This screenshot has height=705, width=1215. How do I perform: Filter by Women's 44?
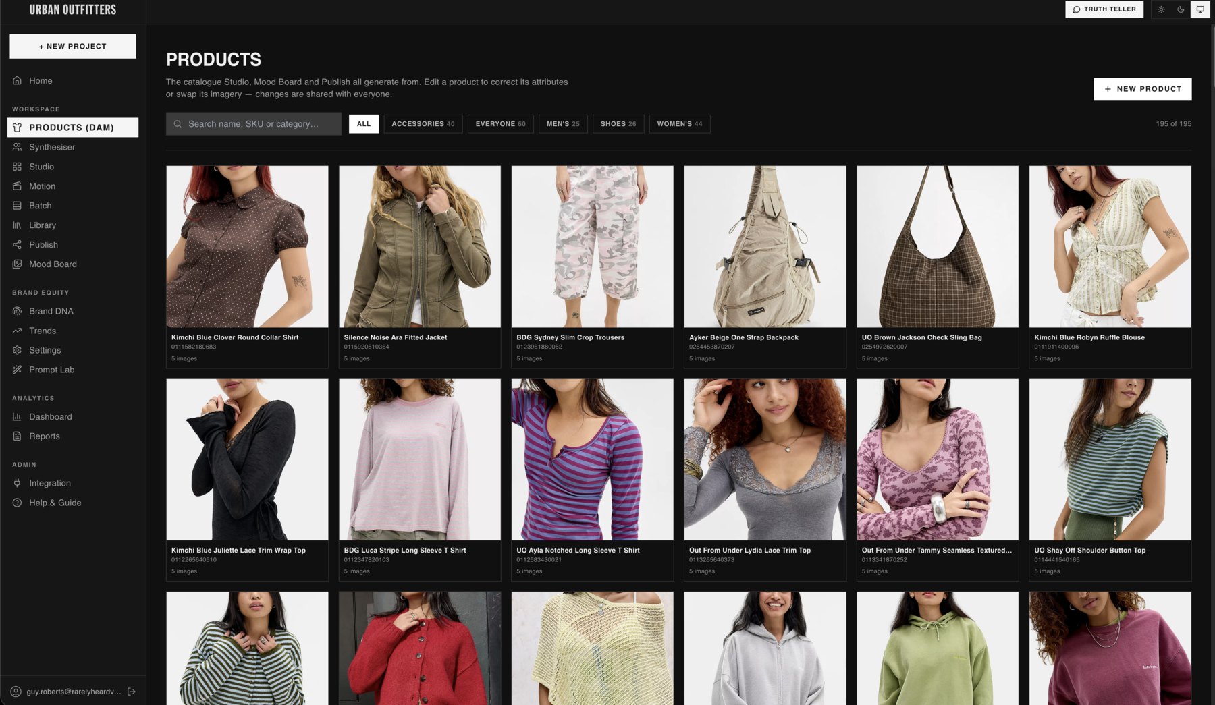680,124
